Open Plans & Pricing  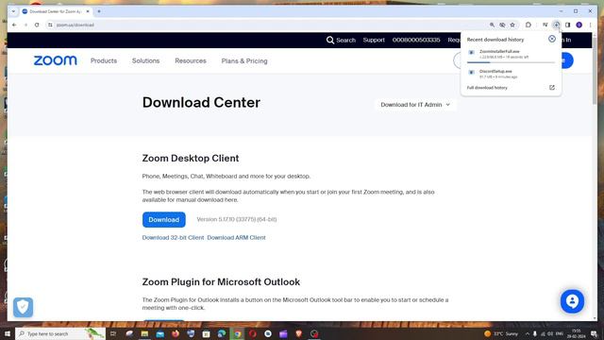click(244, 60)
